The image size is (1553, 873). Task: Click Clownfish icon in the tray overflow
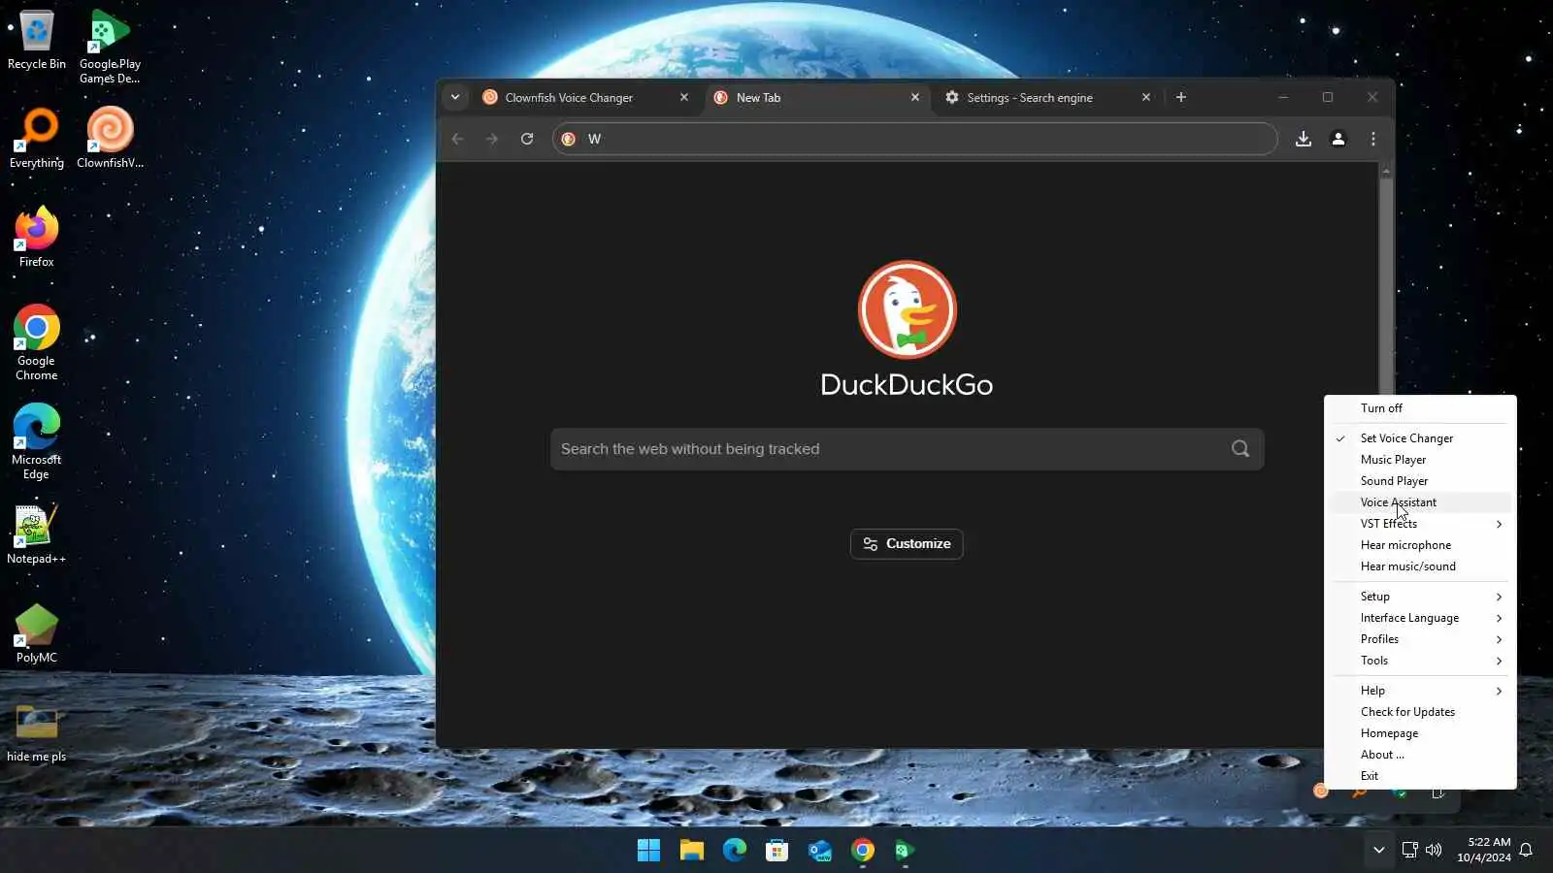tap(1321, 792)
